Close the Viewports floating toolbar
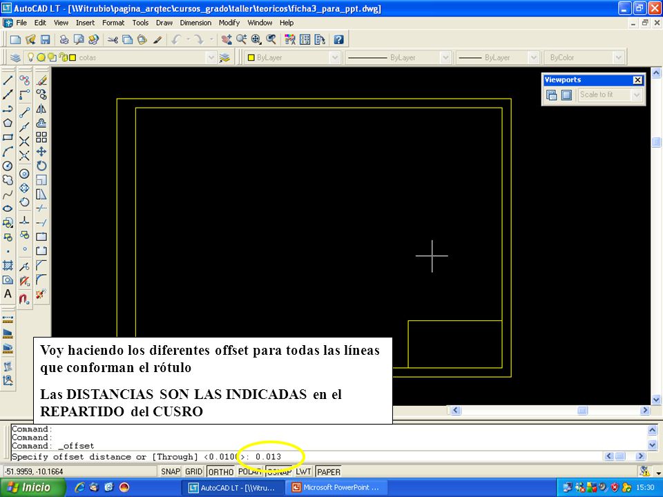The image size is (663, 497). (x=637, y=80)
